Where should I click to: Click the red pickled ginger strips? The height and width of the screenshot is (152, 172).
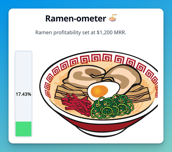click(x=76, y=104)
